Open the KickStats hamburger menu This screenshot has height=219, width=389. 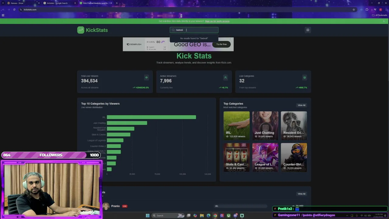(x=308, y=30)
